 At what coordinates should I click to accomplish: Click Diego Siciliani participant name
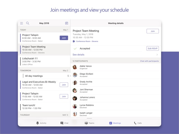[86, 74]
